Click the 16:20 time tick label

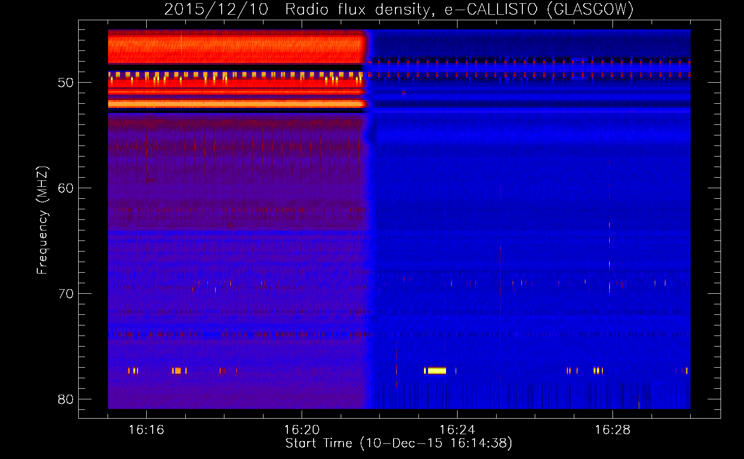tap(302, 430)
